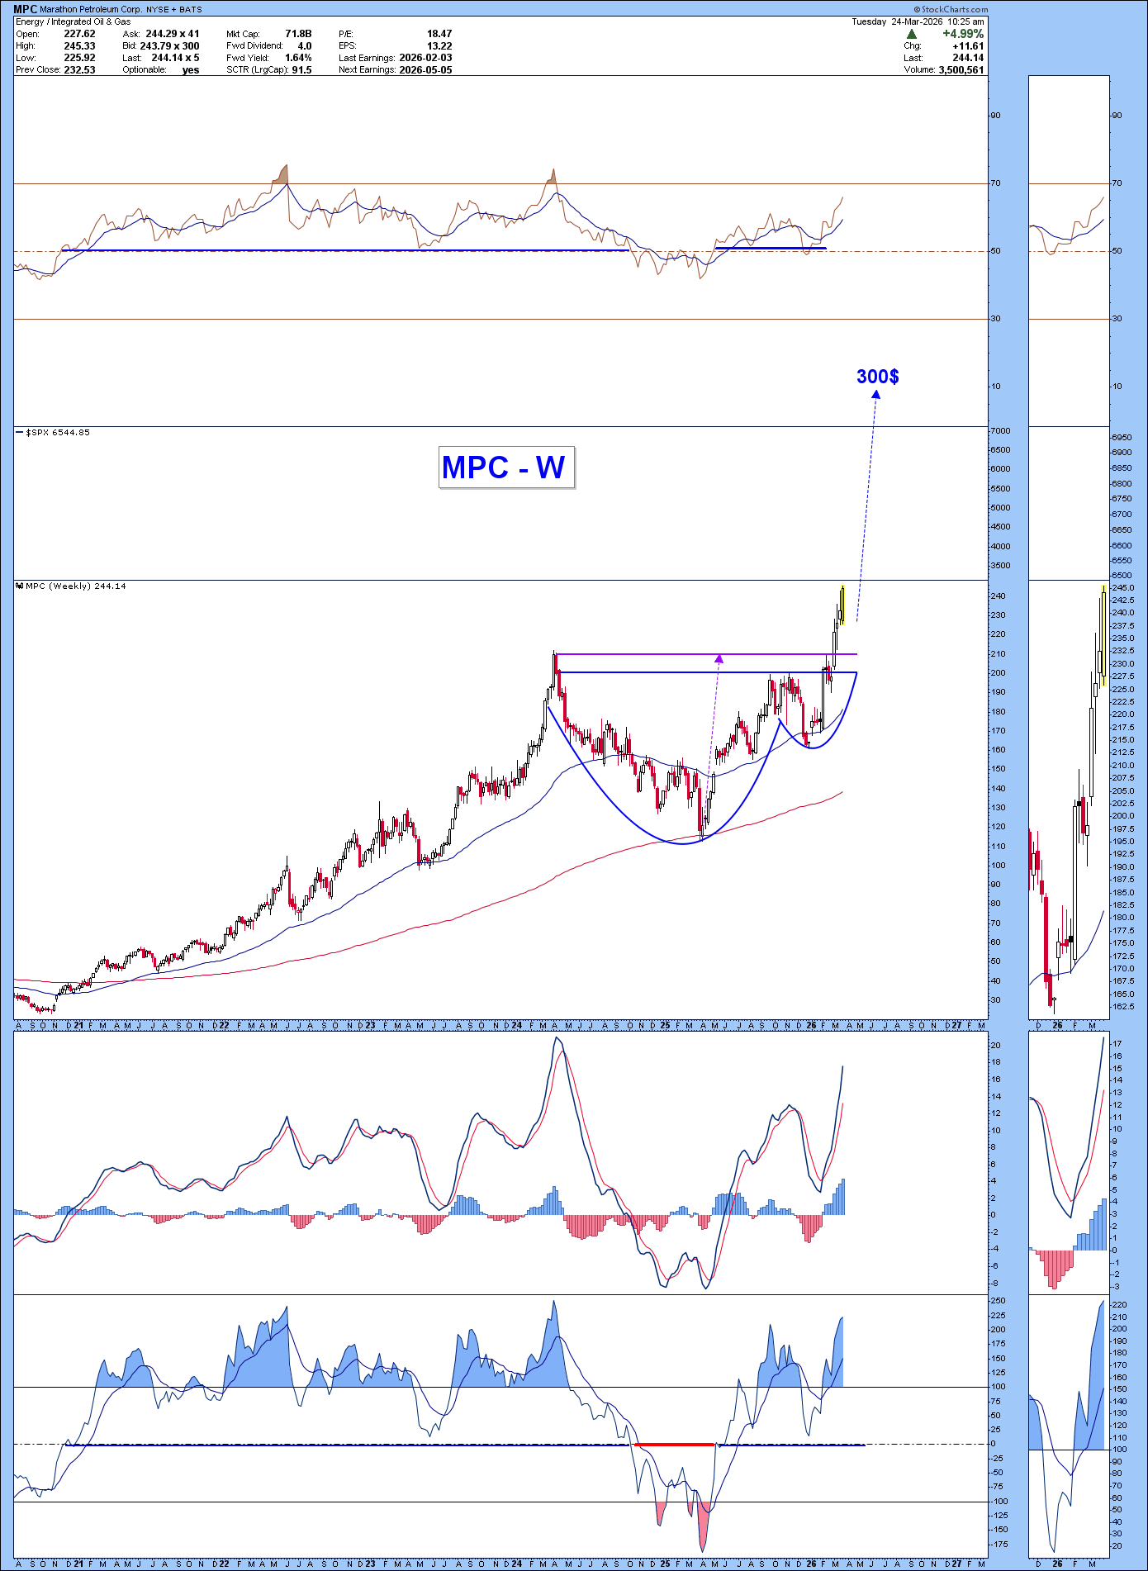Click the SCTR (LrgCap) 91.5 value
The width and height of the screenshot is (1148, 1571).
[301, 69]
